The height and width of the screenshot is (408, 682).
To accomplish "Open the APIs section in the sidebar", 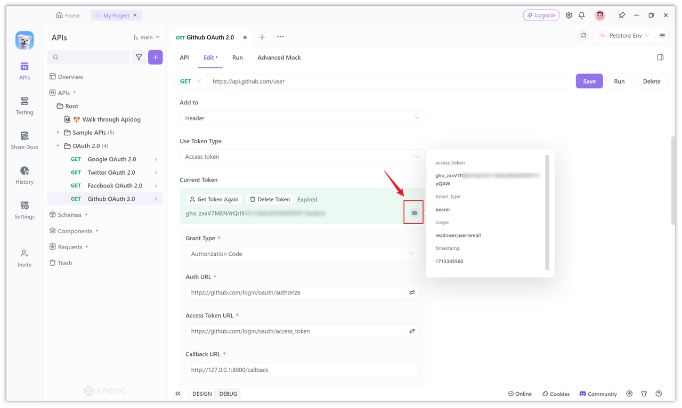I will 25,71.
